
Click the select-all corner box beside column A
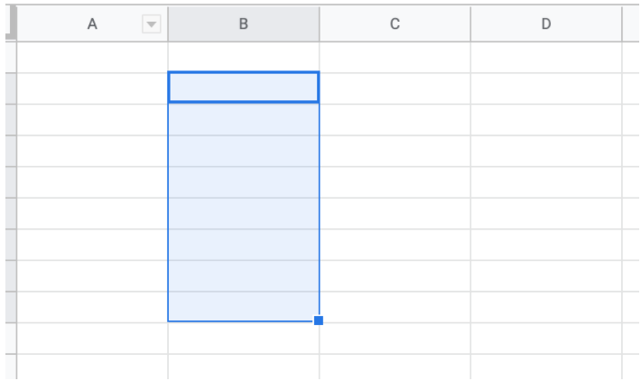[x=11, y=23]
